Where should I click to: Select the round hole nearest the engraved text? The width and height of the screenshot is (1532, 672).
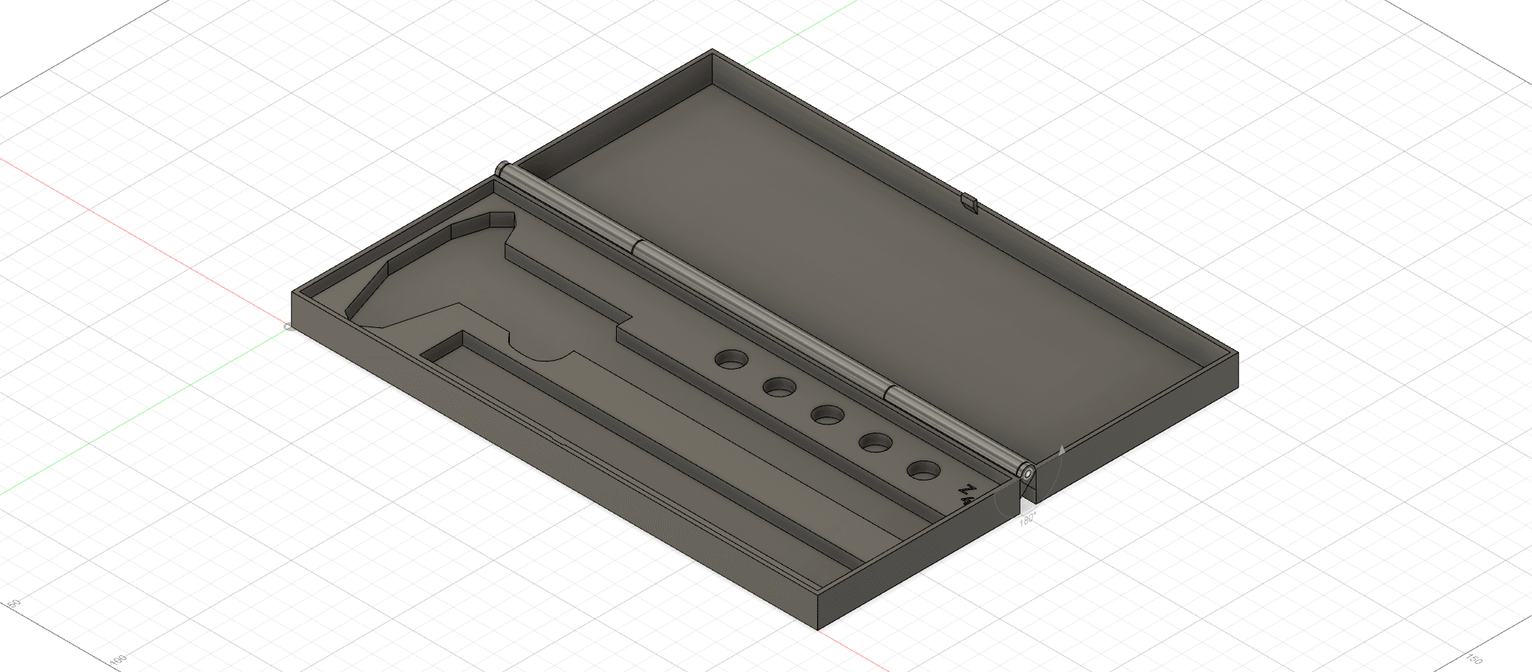point(923,470)
